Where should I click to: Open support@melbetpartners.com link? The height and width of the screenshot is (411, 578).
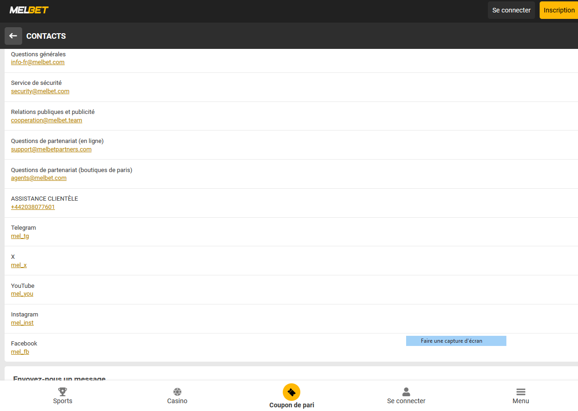(x=51, y=149)
